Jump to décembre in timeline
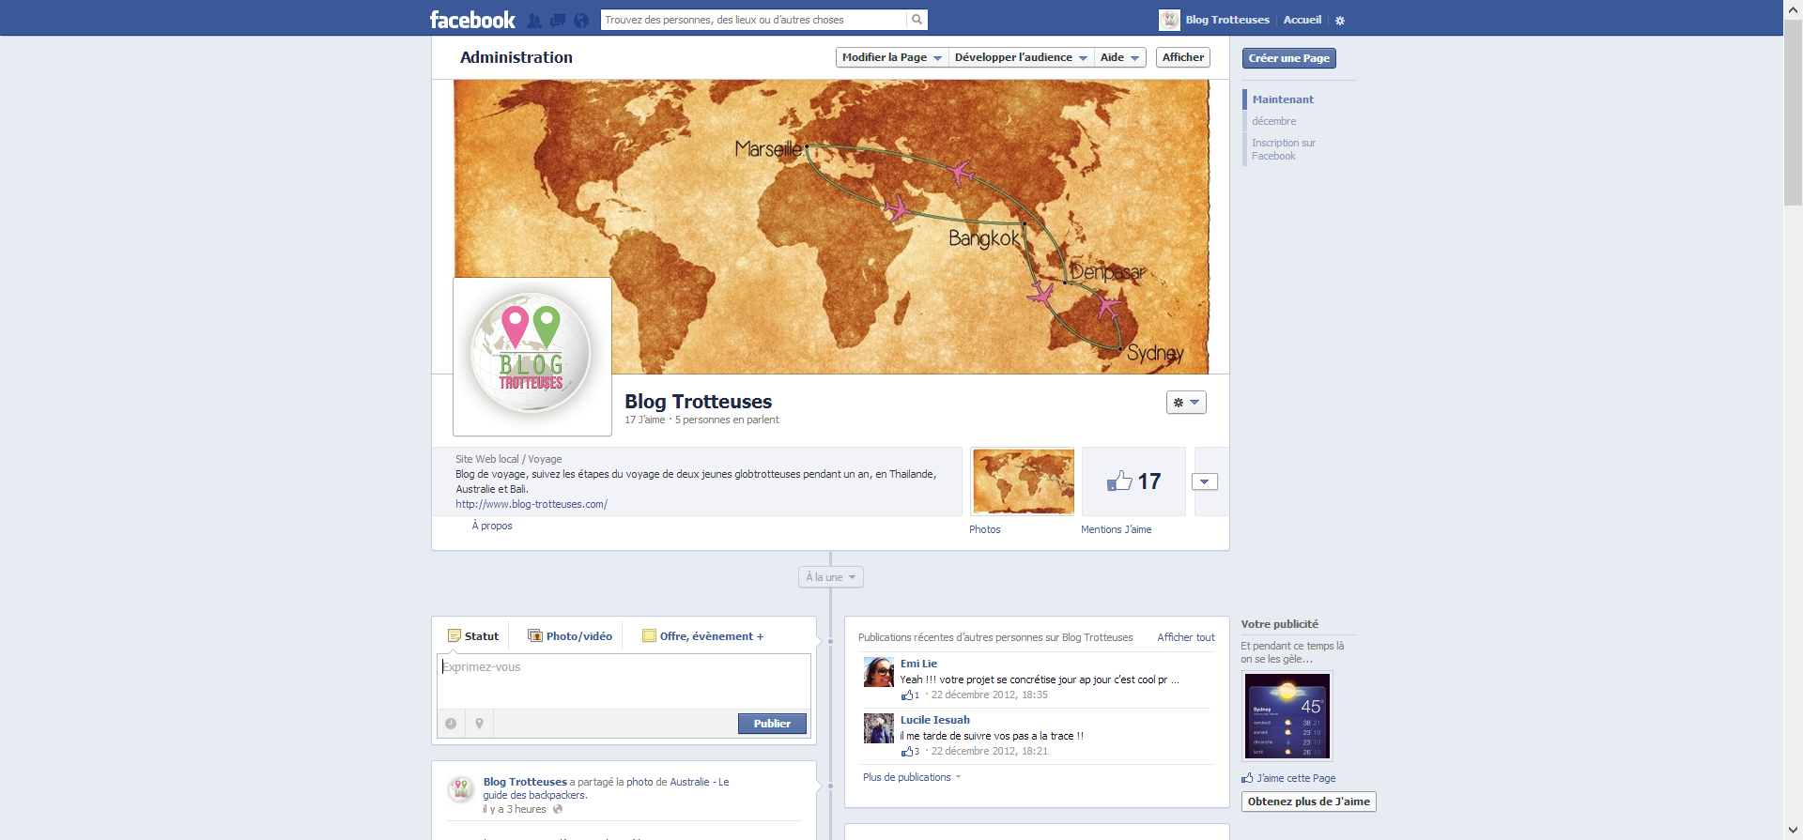1803x840 pixels. (x=1273, y=121)
